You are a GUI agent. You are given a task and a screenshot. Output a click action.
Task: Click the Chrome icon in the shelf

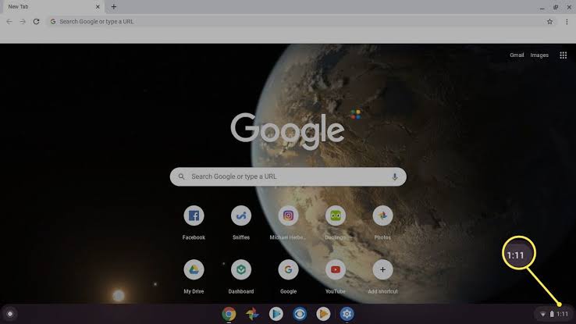[229, 314]
